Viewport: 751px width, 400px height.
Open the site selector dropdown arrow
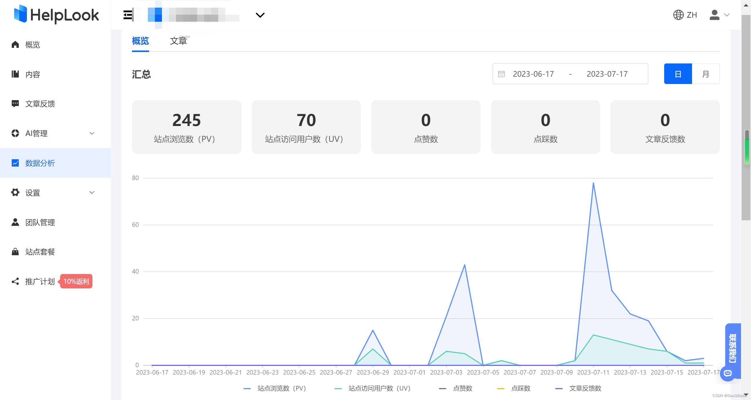[x=260, y=15]
